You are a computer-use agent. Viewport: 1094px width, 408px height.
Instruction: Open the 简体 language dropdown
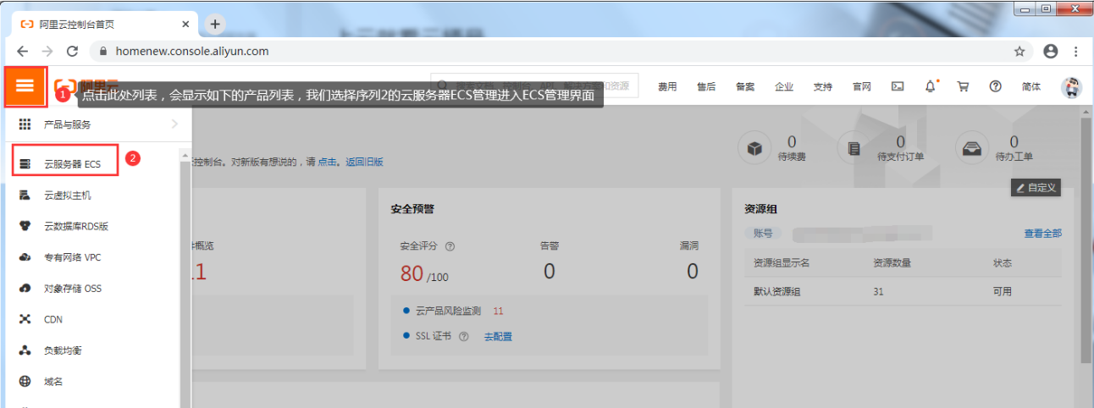pyautogui.click(x=1031, y=86)
